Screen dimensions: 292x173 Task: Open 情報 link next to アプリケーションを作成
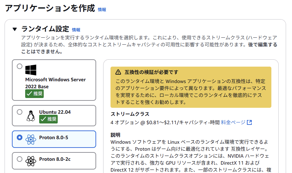pos(102,10)
